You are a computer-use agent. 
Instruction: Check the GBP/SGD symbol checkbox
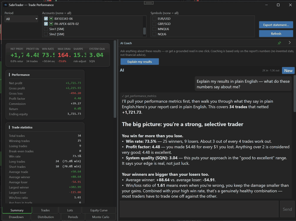pos(154,24)
